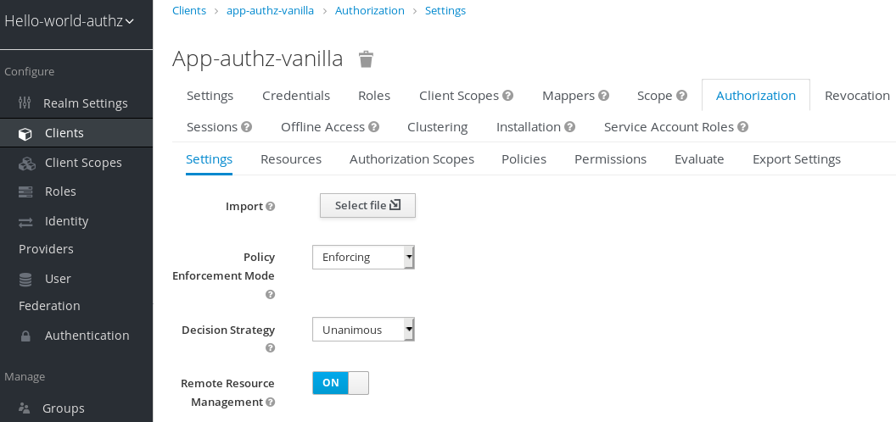
Task: Click the Select file button
Action: click(x=367, y=205)
